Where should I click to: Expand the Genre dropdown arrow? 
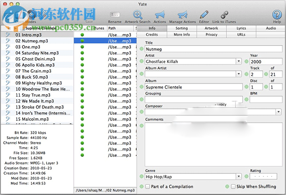tap(239, 176)
